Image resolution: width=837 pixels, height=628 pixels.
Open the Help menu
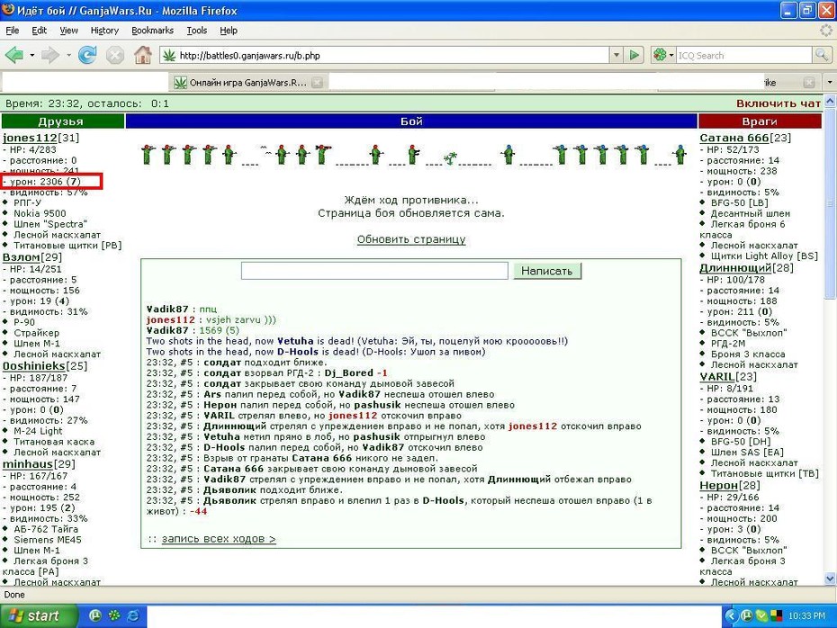point(229,31)
